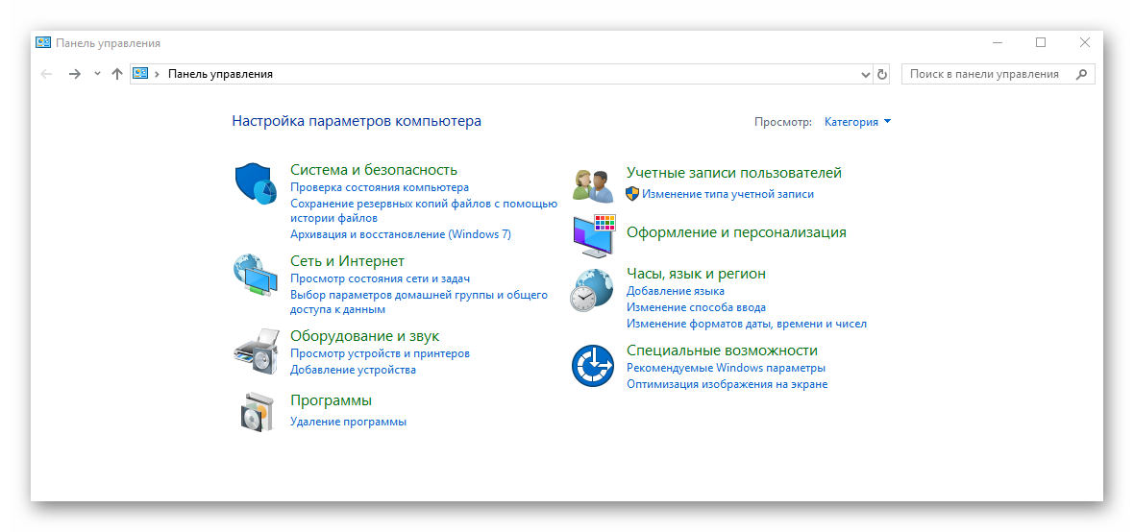
Task: Click the UAC shield beside Изменение типа учетной записи
Action: tap(632, 194)
